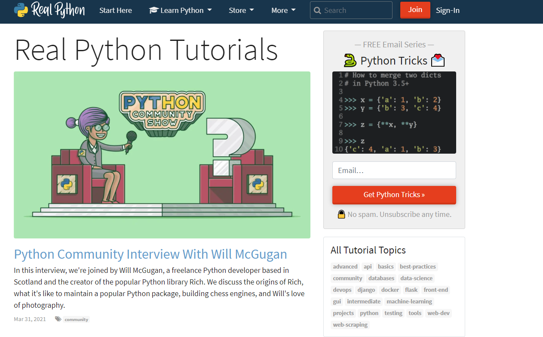Screen dimensions: 543x337
Task: Select the data-science topic tag
Action: click(417, 278)
